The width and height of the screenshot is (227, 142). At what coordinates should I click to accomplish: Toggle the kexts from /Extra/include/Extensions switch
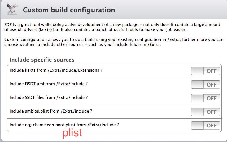click(206, 71)
